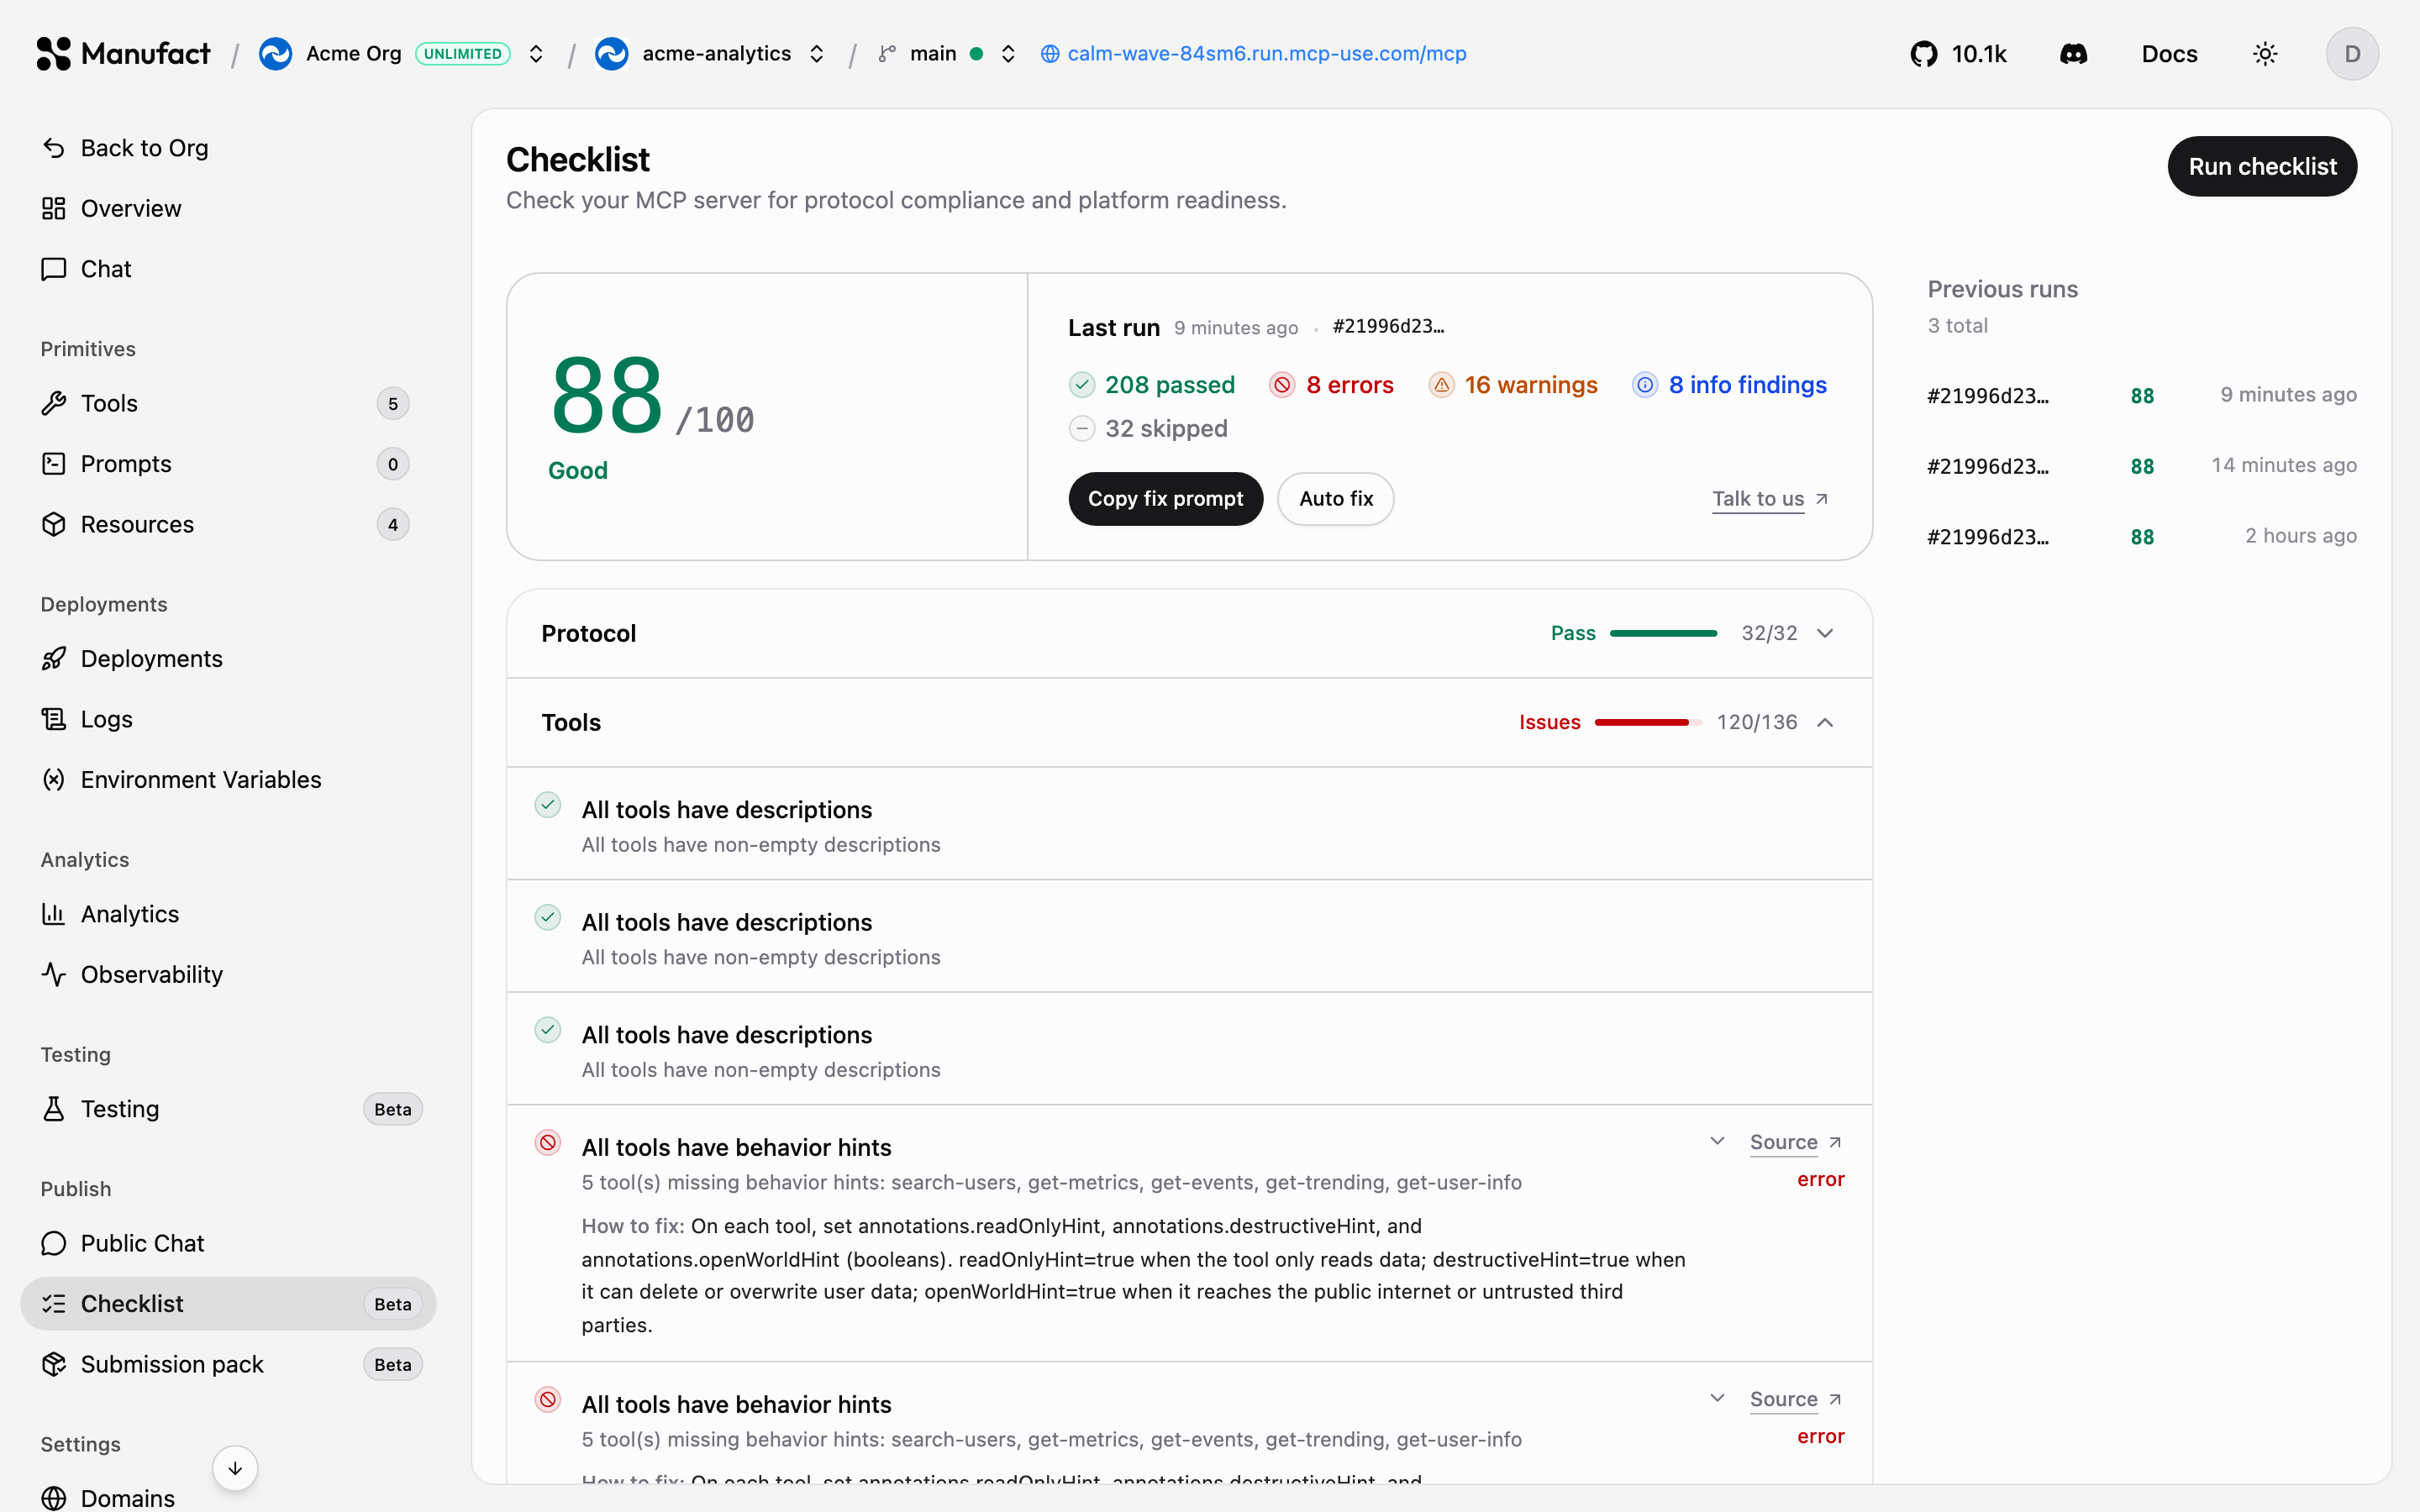This screenshot has width=2420, height=1512.
Task: Open the Resources primitives page
Action: pos(228,524)
